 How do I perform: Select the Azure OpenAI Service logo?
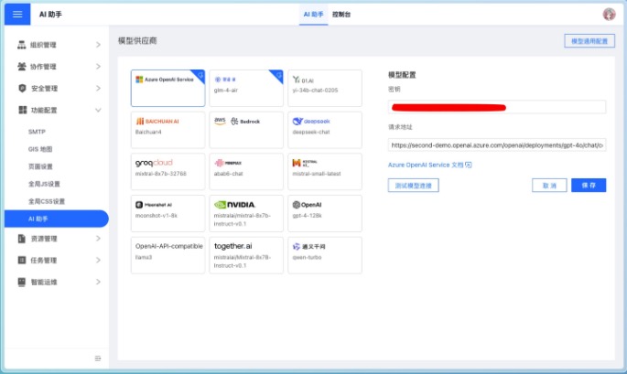point(165,80)
